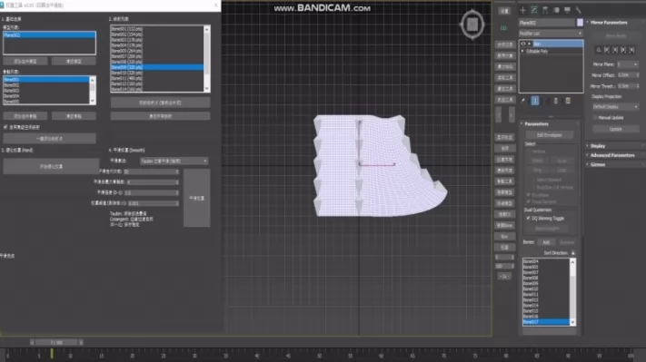Click the Edit Envelopes button

549,135
